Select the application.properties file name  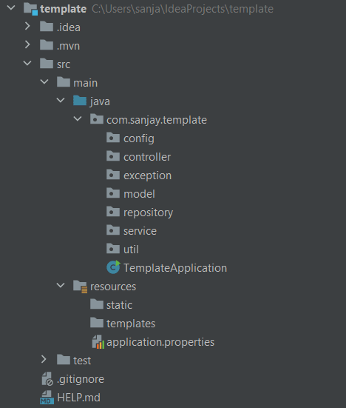click(160, 342)
